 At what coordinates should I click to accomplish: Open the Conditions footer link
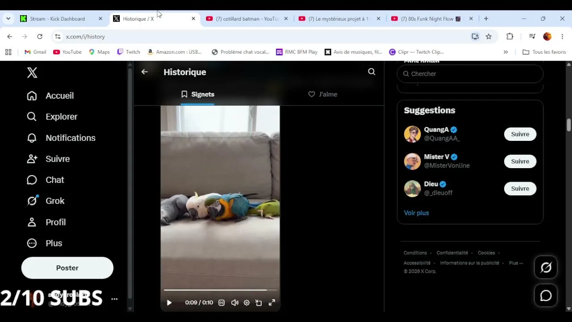pos(415,253)
